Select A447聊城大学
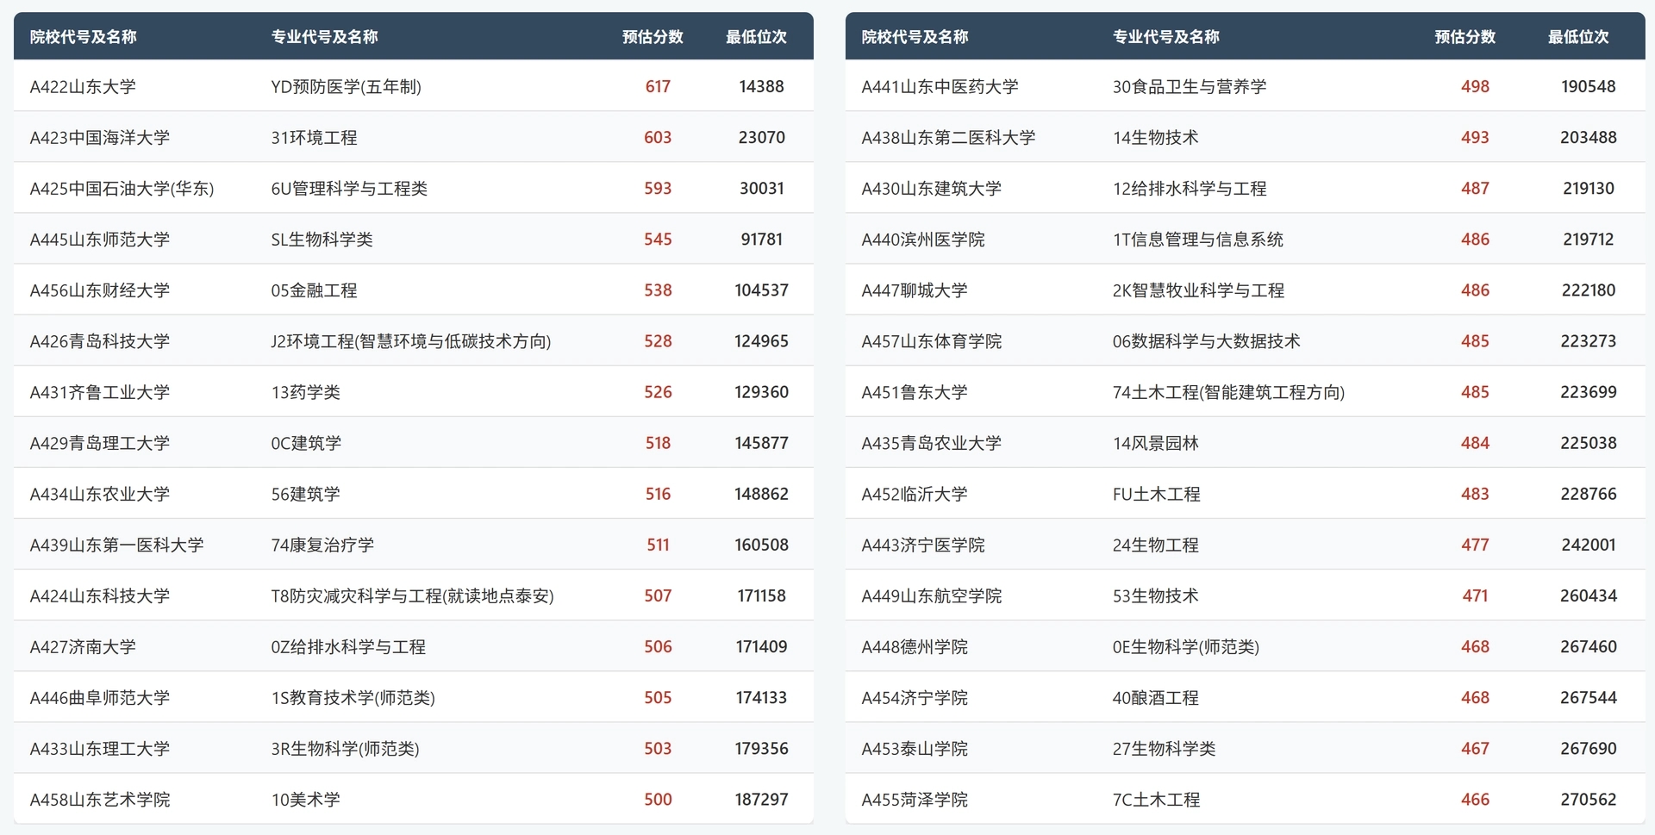 tap(914, 290)
